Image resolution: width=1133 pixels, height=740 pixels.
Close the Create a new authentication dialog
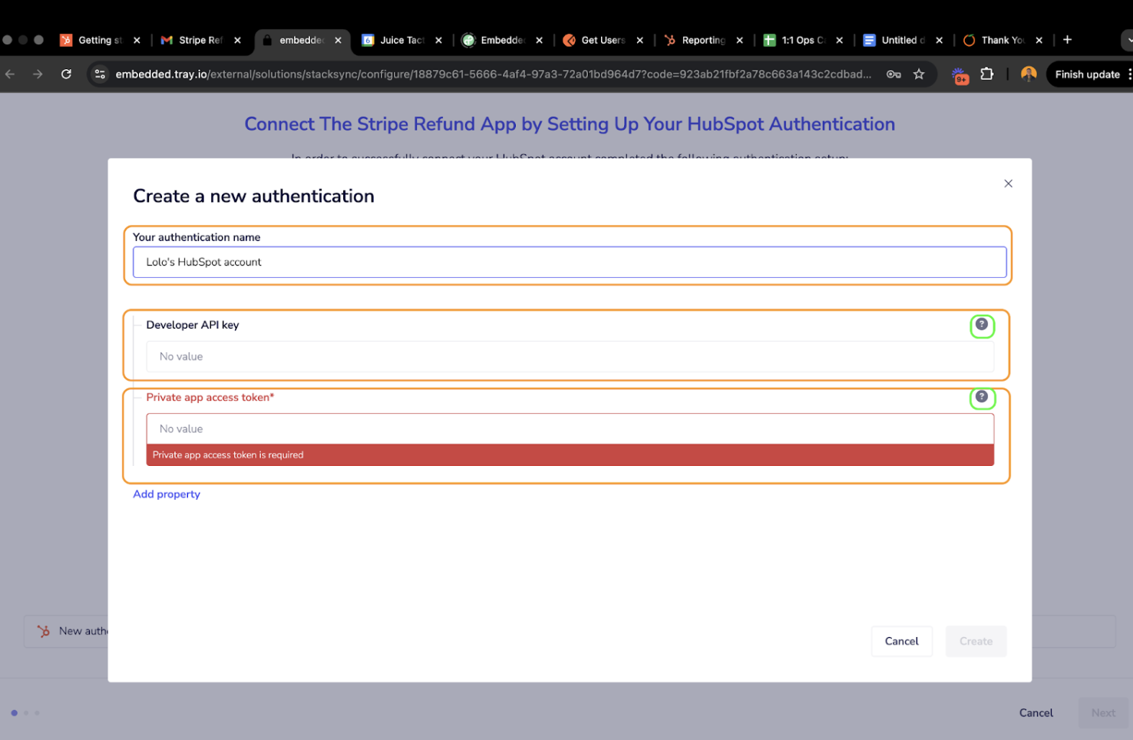point(1008,183)
